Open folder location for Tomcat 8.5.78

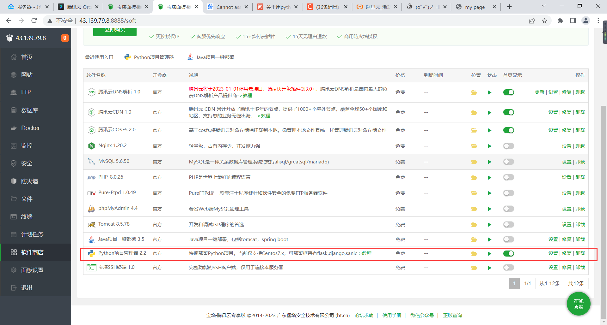click(x=474, y=225)
